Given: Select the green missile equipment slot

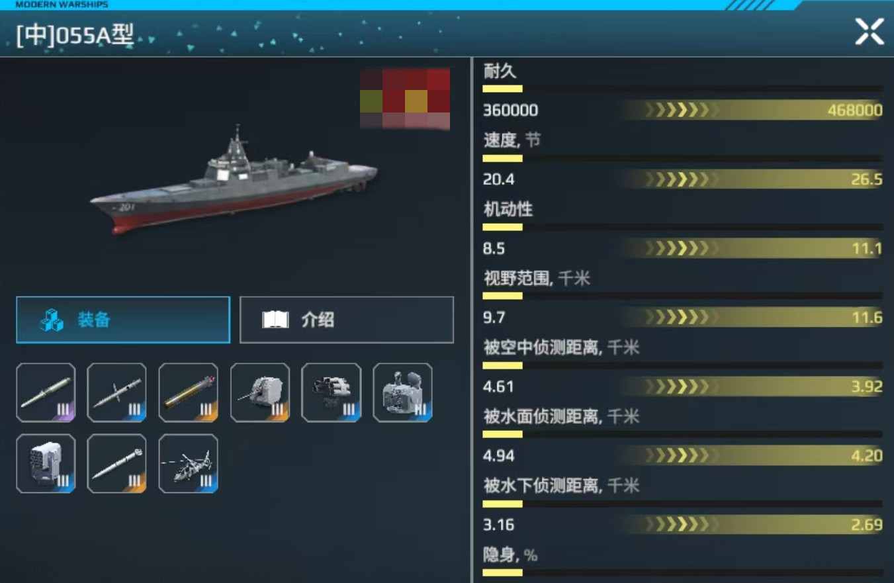Looking at the screenshot, I should pyautogui.click(x=46, y=392).
